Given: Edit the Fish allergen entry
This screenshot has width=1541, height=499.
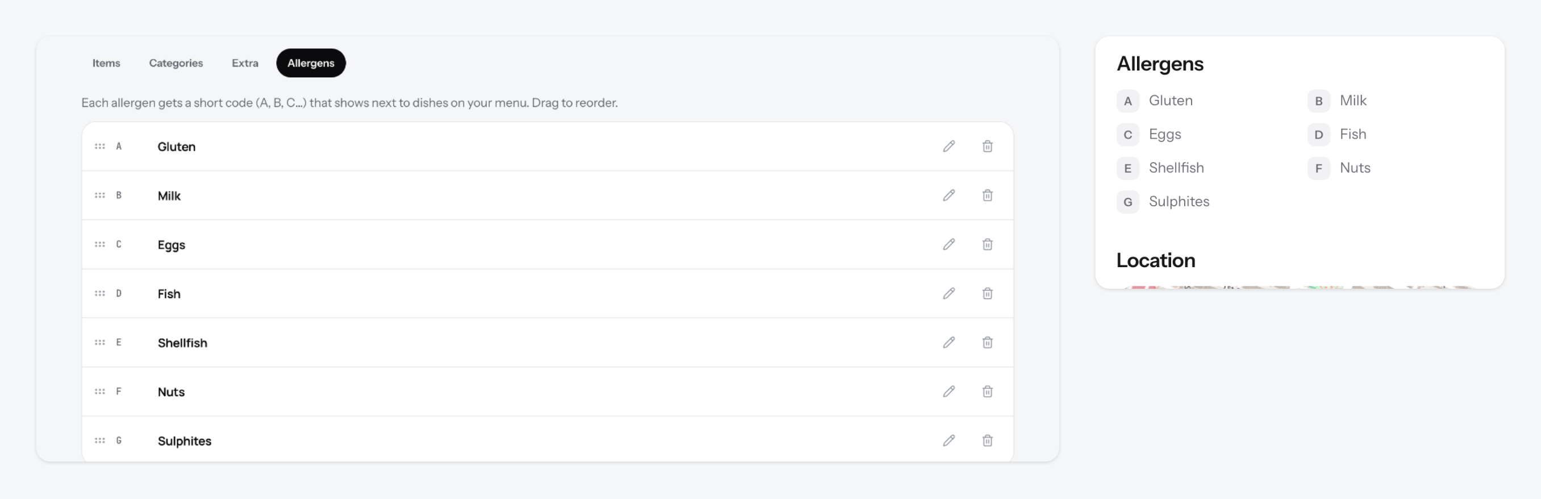Looking at the screenshot, I should [949, 294].
